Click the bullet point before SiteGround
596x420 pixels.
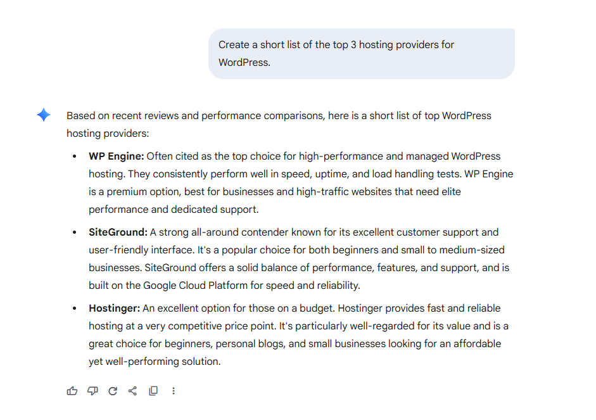[75, 232]
